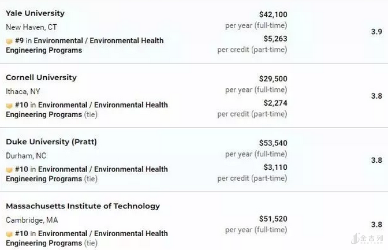Image resolution: width=388 pixels, height=250 pixels.
Task: Open the Duke University (Pratt) listing
Action: click(x=51, y=142)
